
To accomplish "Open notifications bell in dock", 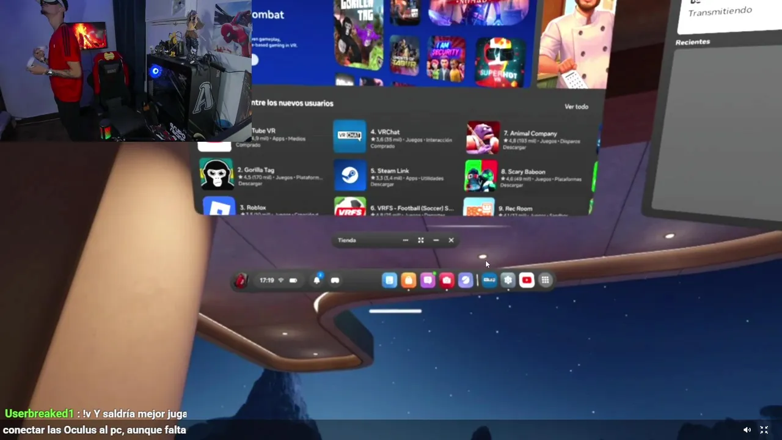I will pyautogui.click(x=316, y=280).
